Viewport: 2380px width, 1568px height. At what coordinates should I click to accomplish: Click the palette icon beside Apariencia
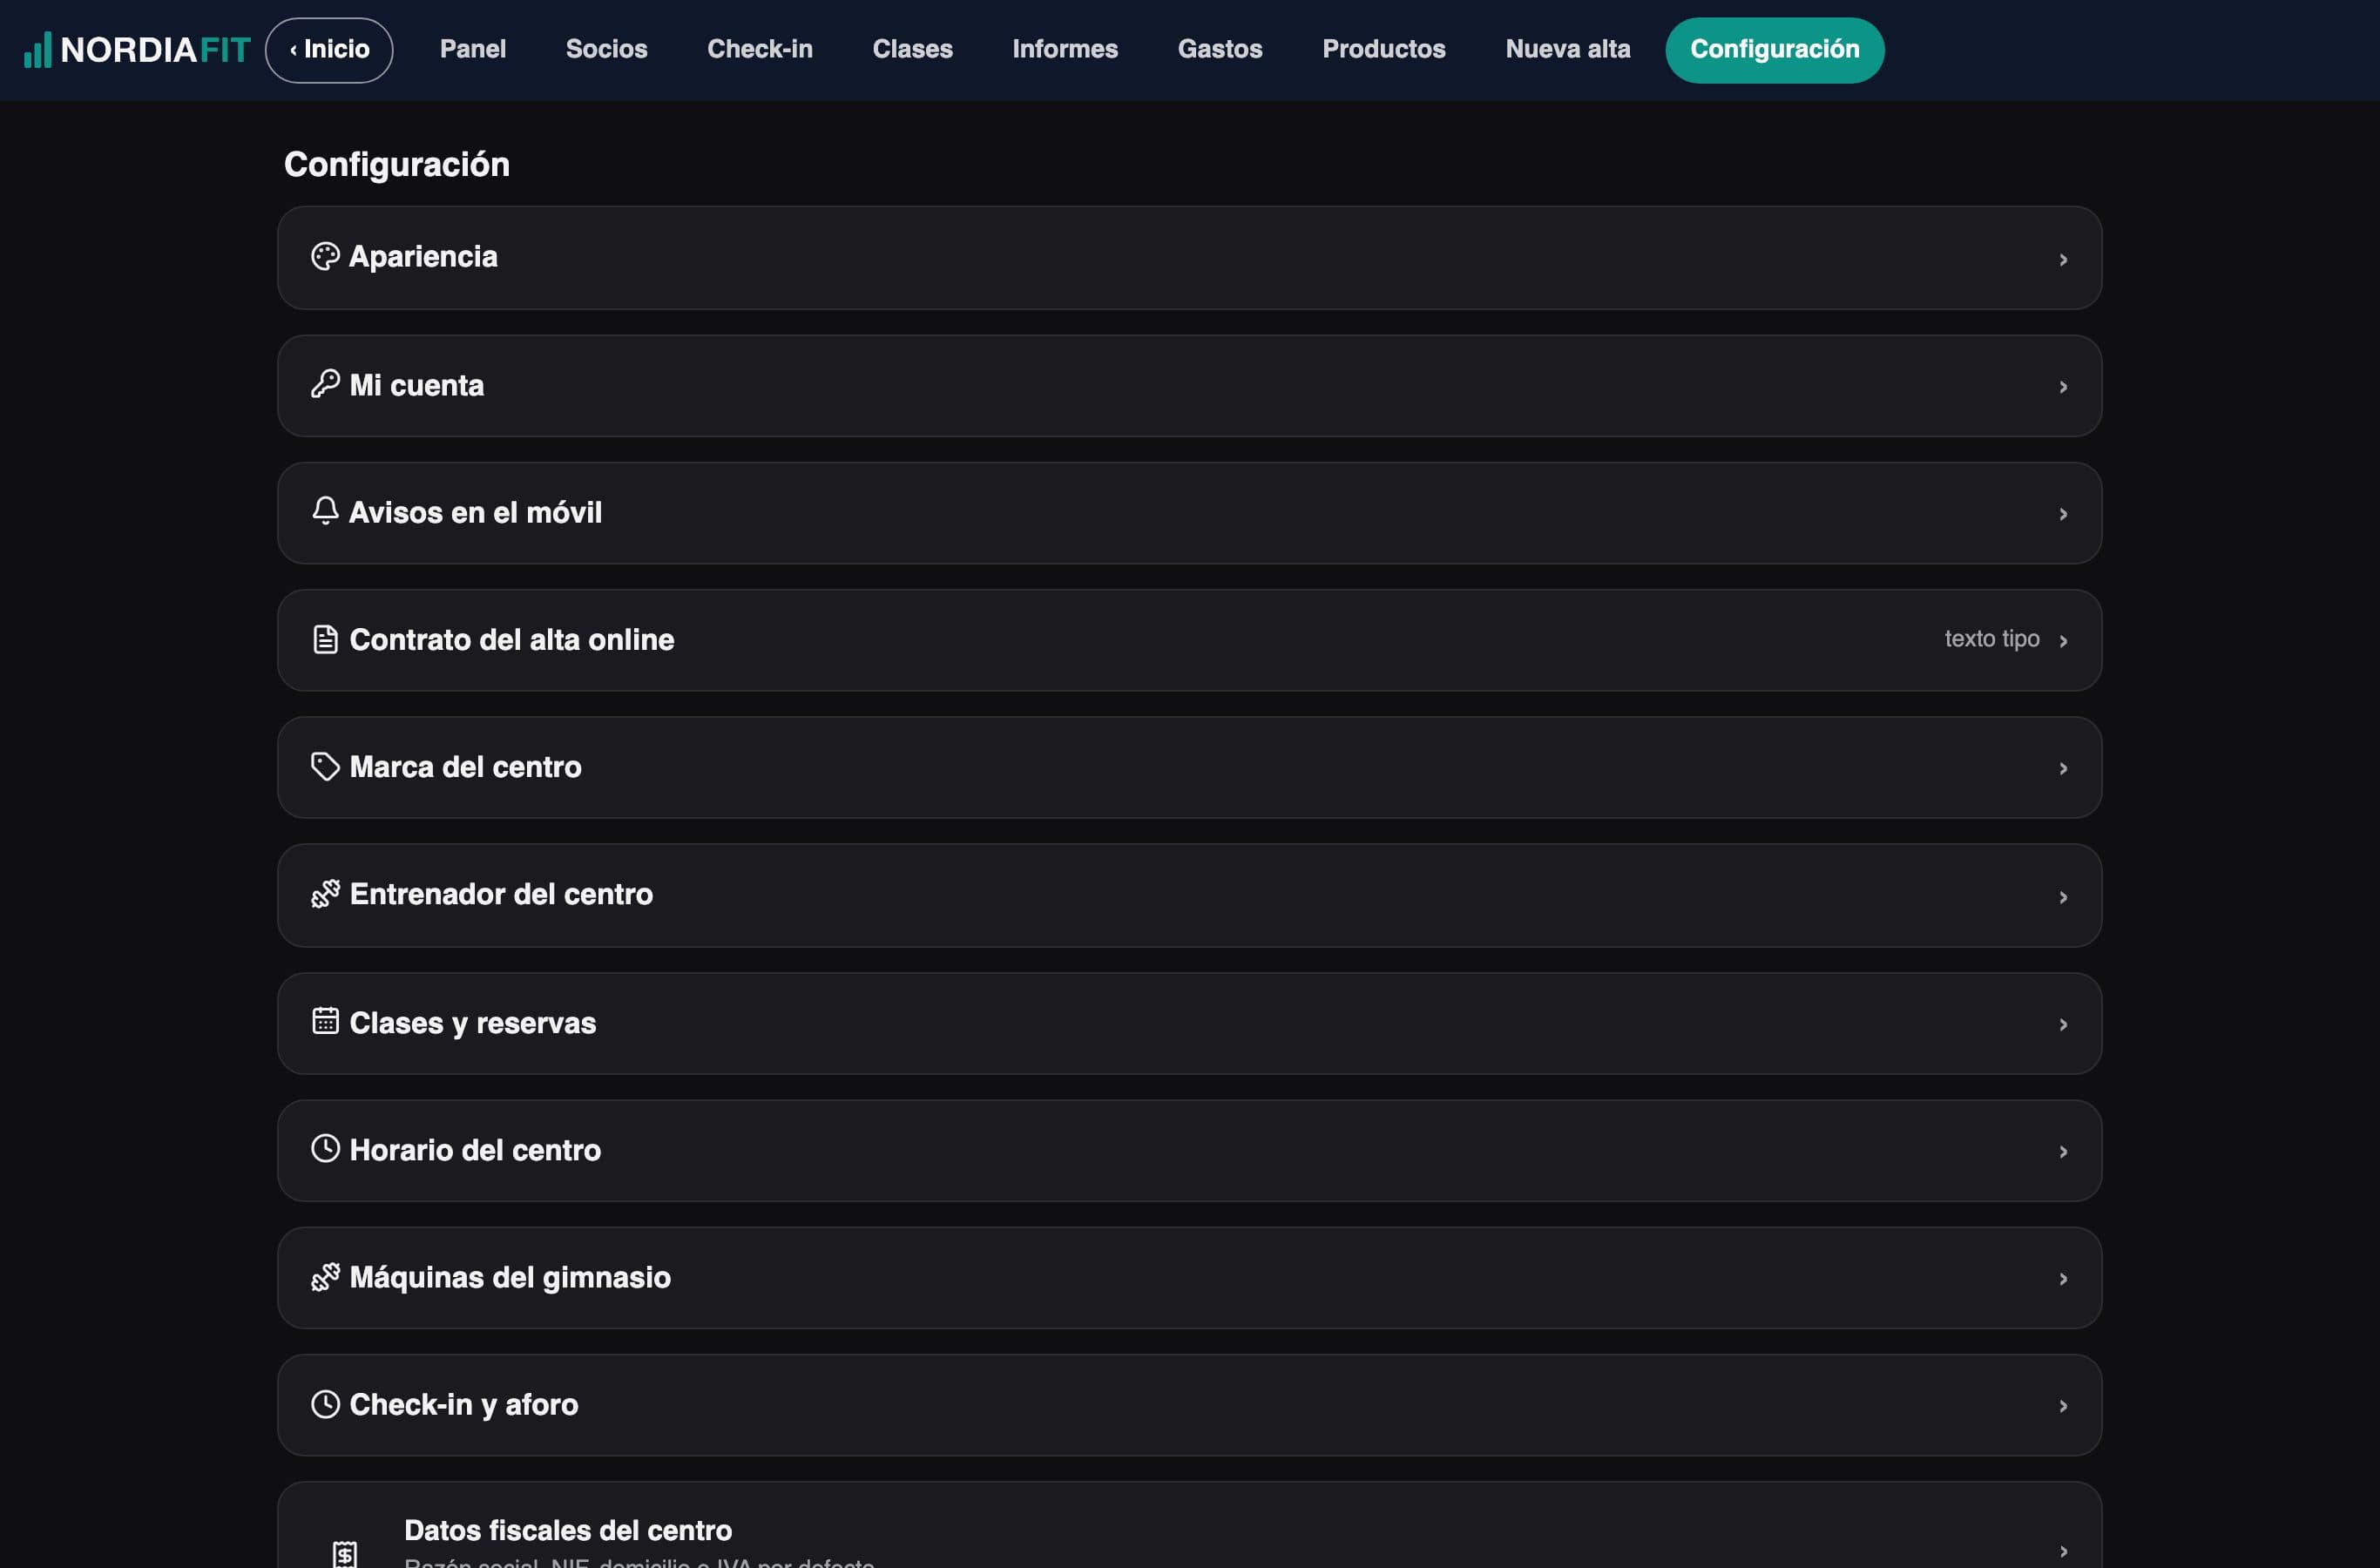click(x=325, y=257)
